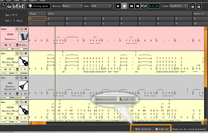Viewport: 208px width, 133px height.
Task: Open the Startup guide
Action: (39, 6)
